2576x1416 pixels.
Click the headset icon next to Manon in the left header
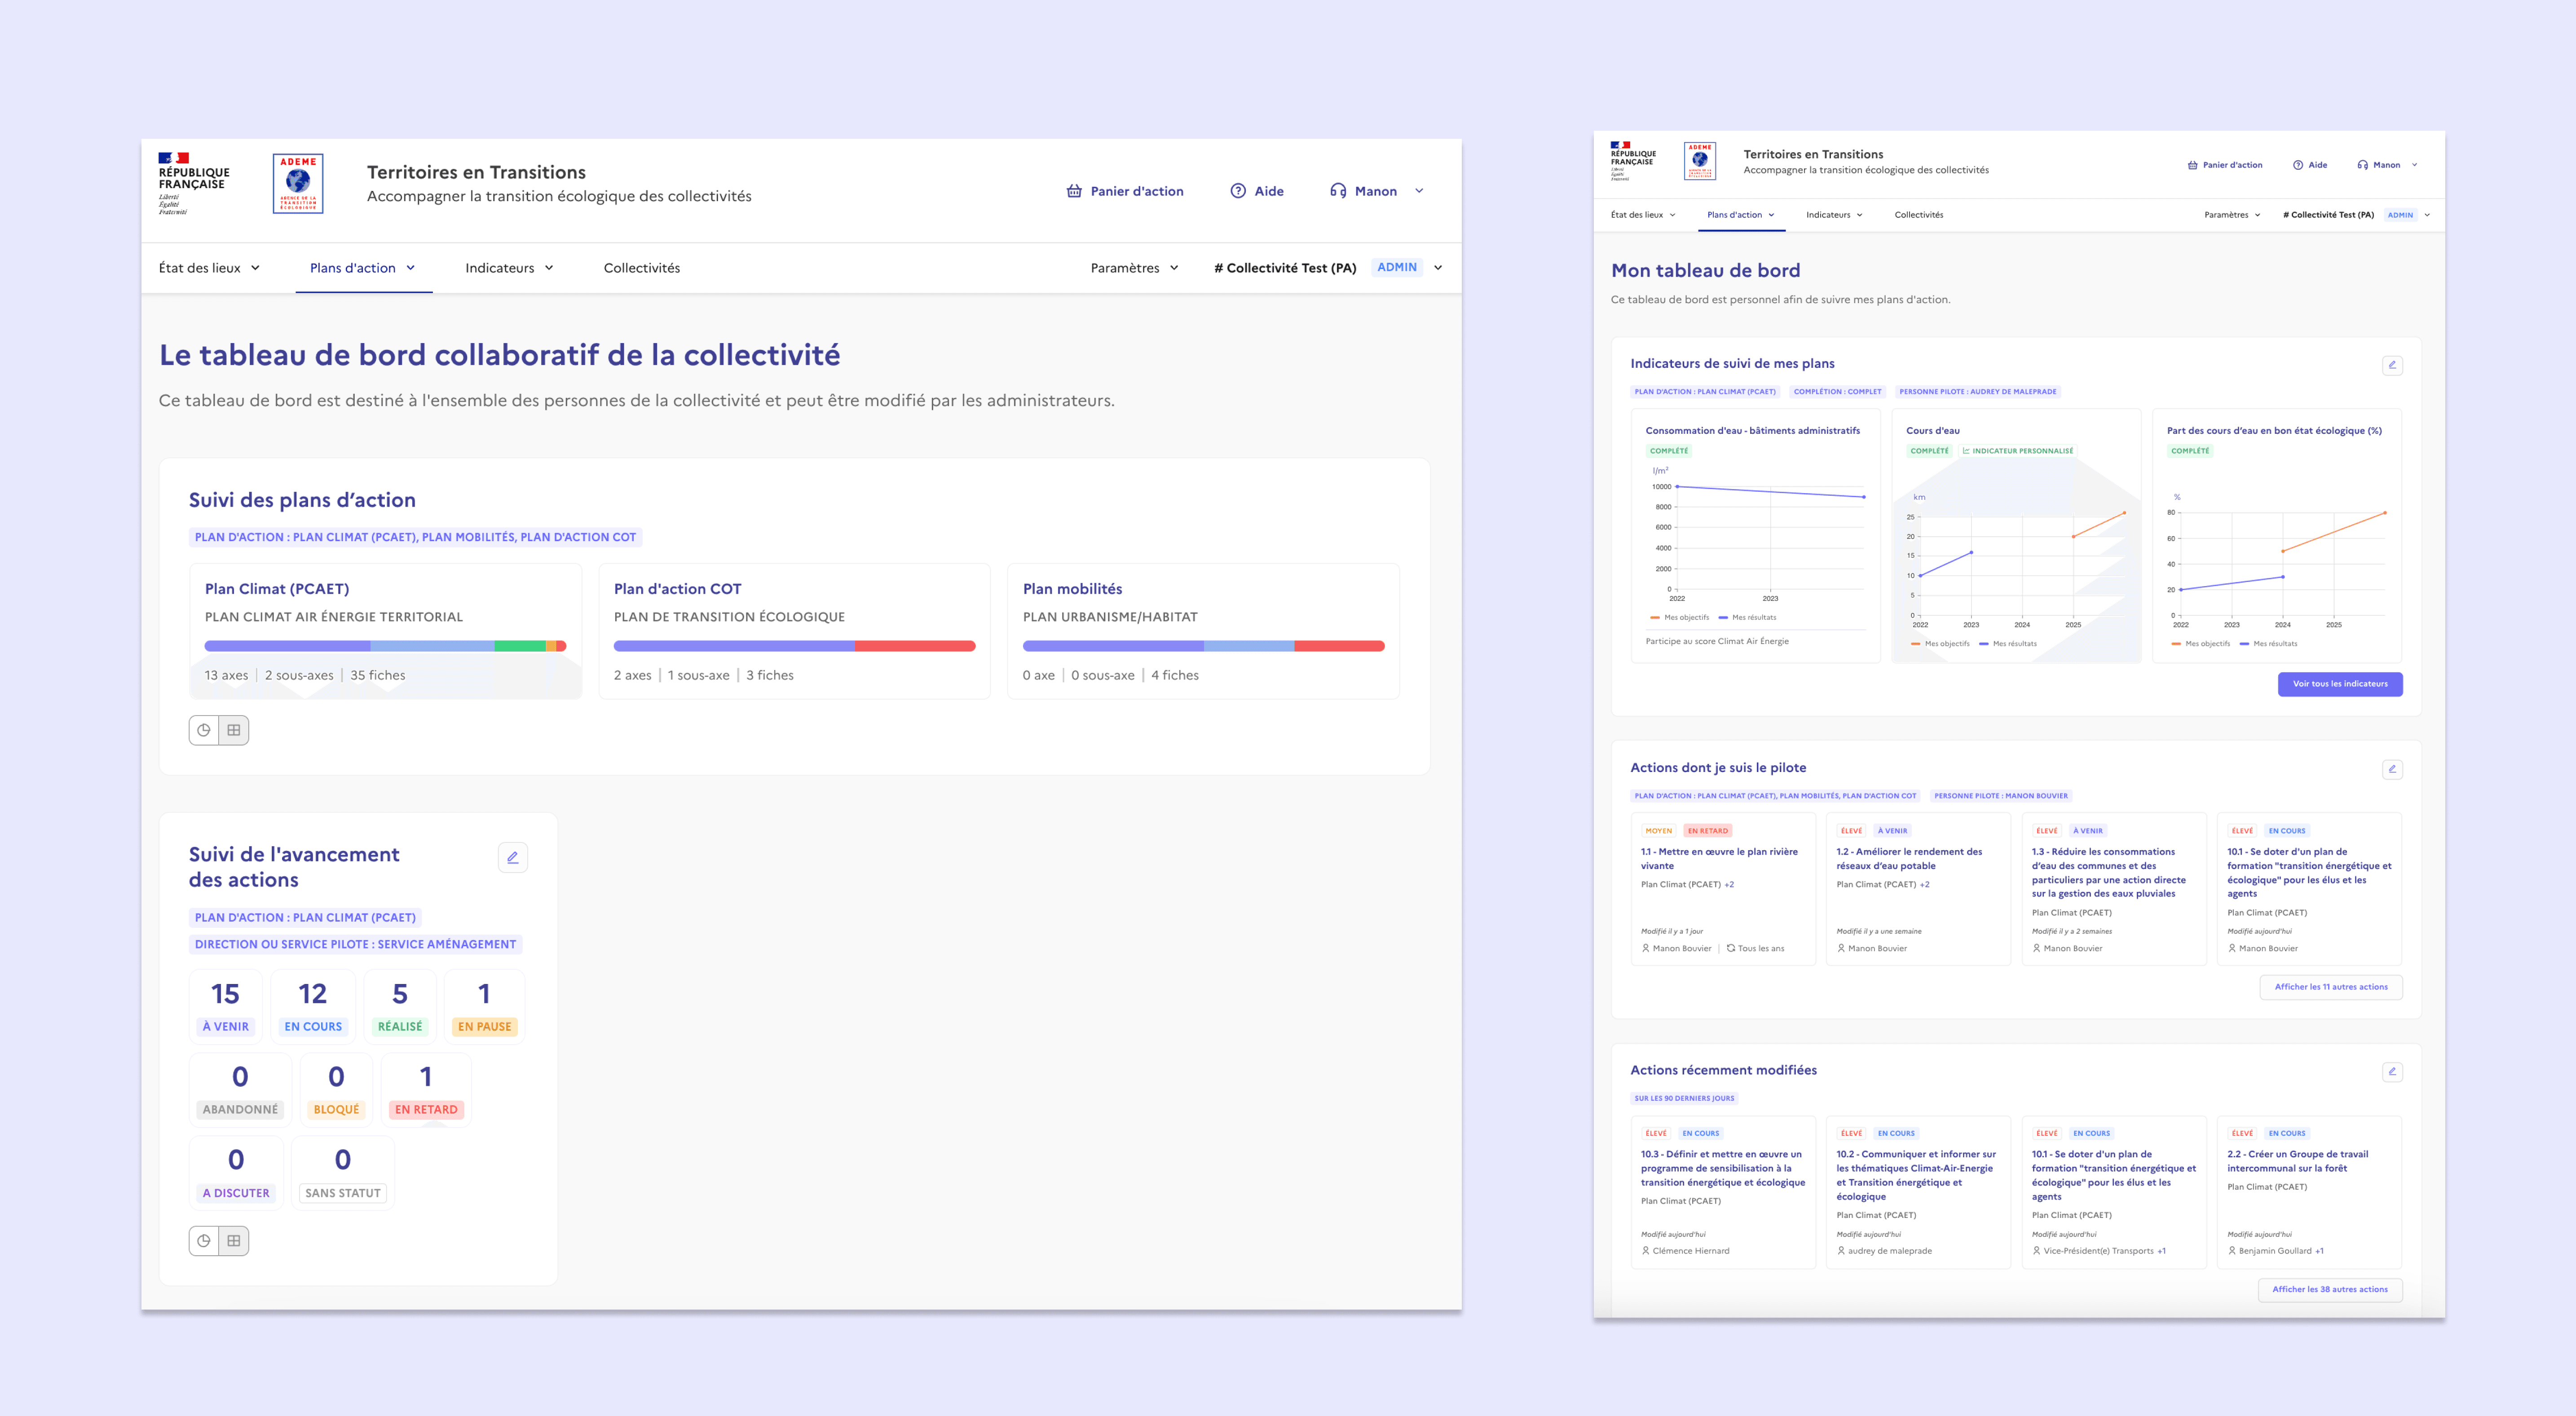pos(1338,191)
